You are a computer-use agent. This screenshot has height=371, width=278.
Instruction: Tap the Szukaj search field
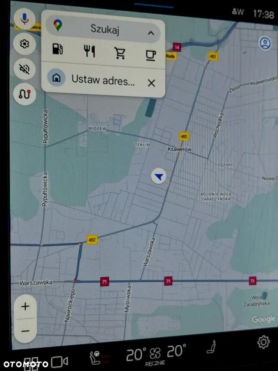[103, 30]
